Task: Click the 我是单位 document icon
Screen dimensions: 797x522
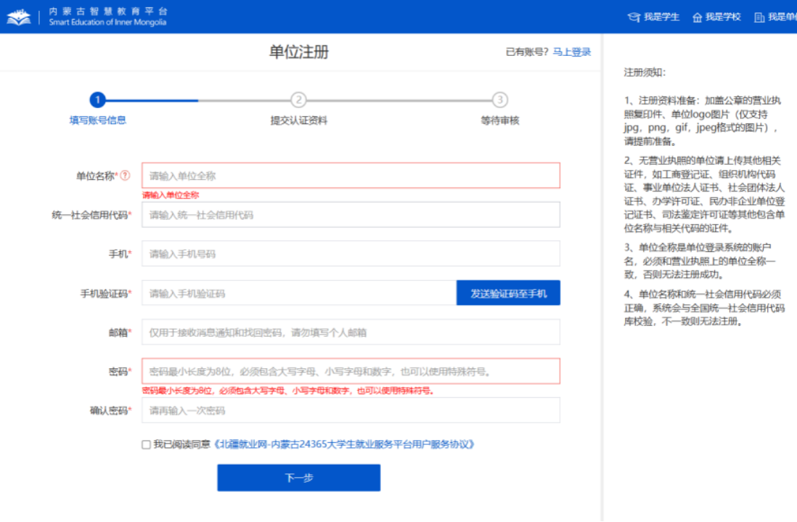Action: pyautogui.click(x=759, y=17)
